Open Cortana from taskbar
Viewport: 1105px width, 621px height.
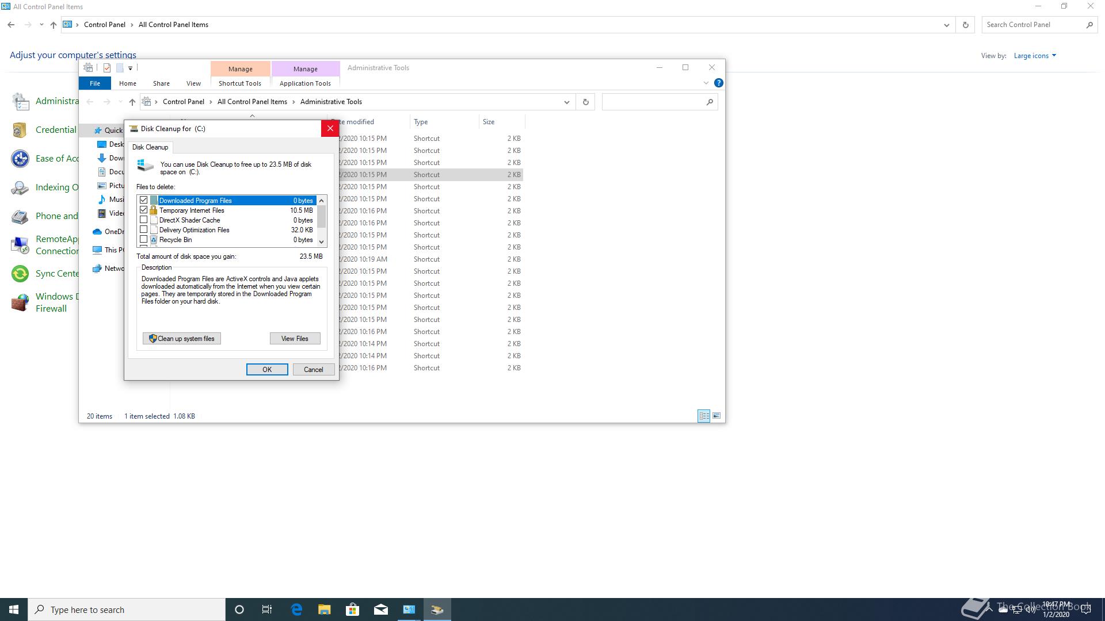(239, 609)
